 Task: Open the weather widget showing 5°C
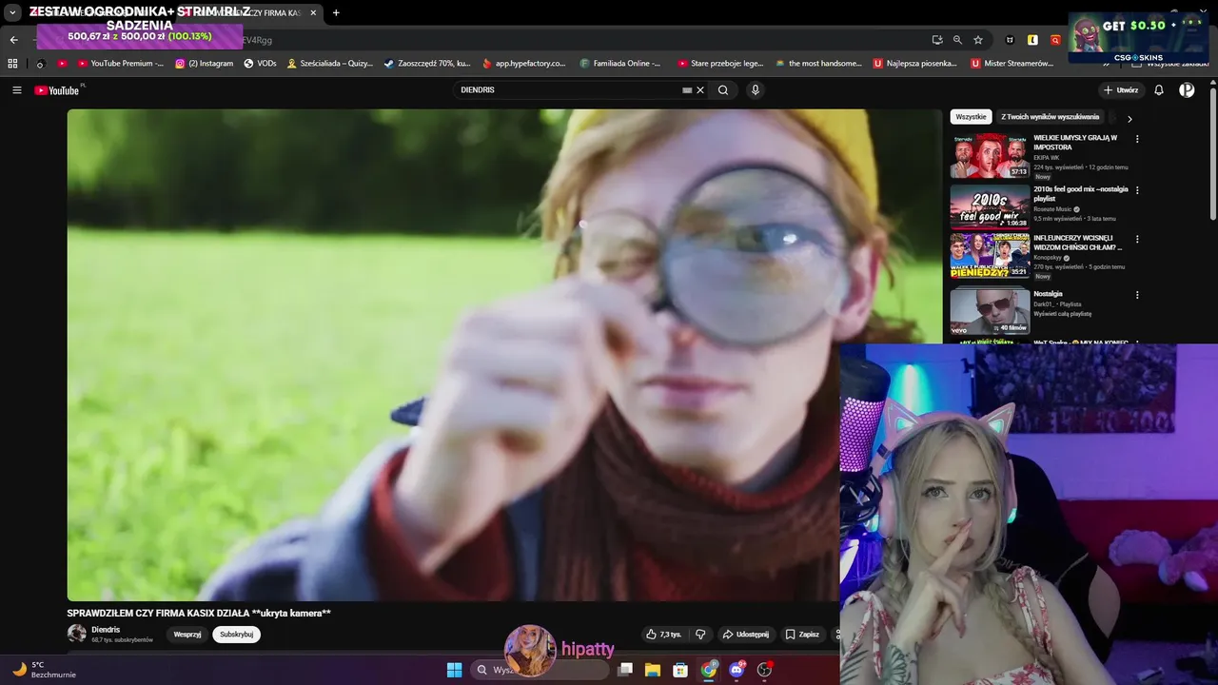42,670
